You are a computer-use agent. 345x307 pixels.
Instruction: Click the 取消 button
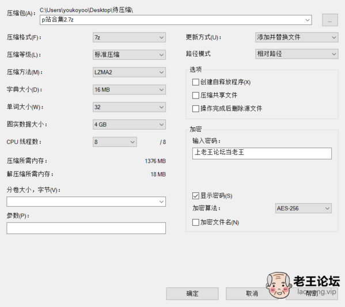252,294
